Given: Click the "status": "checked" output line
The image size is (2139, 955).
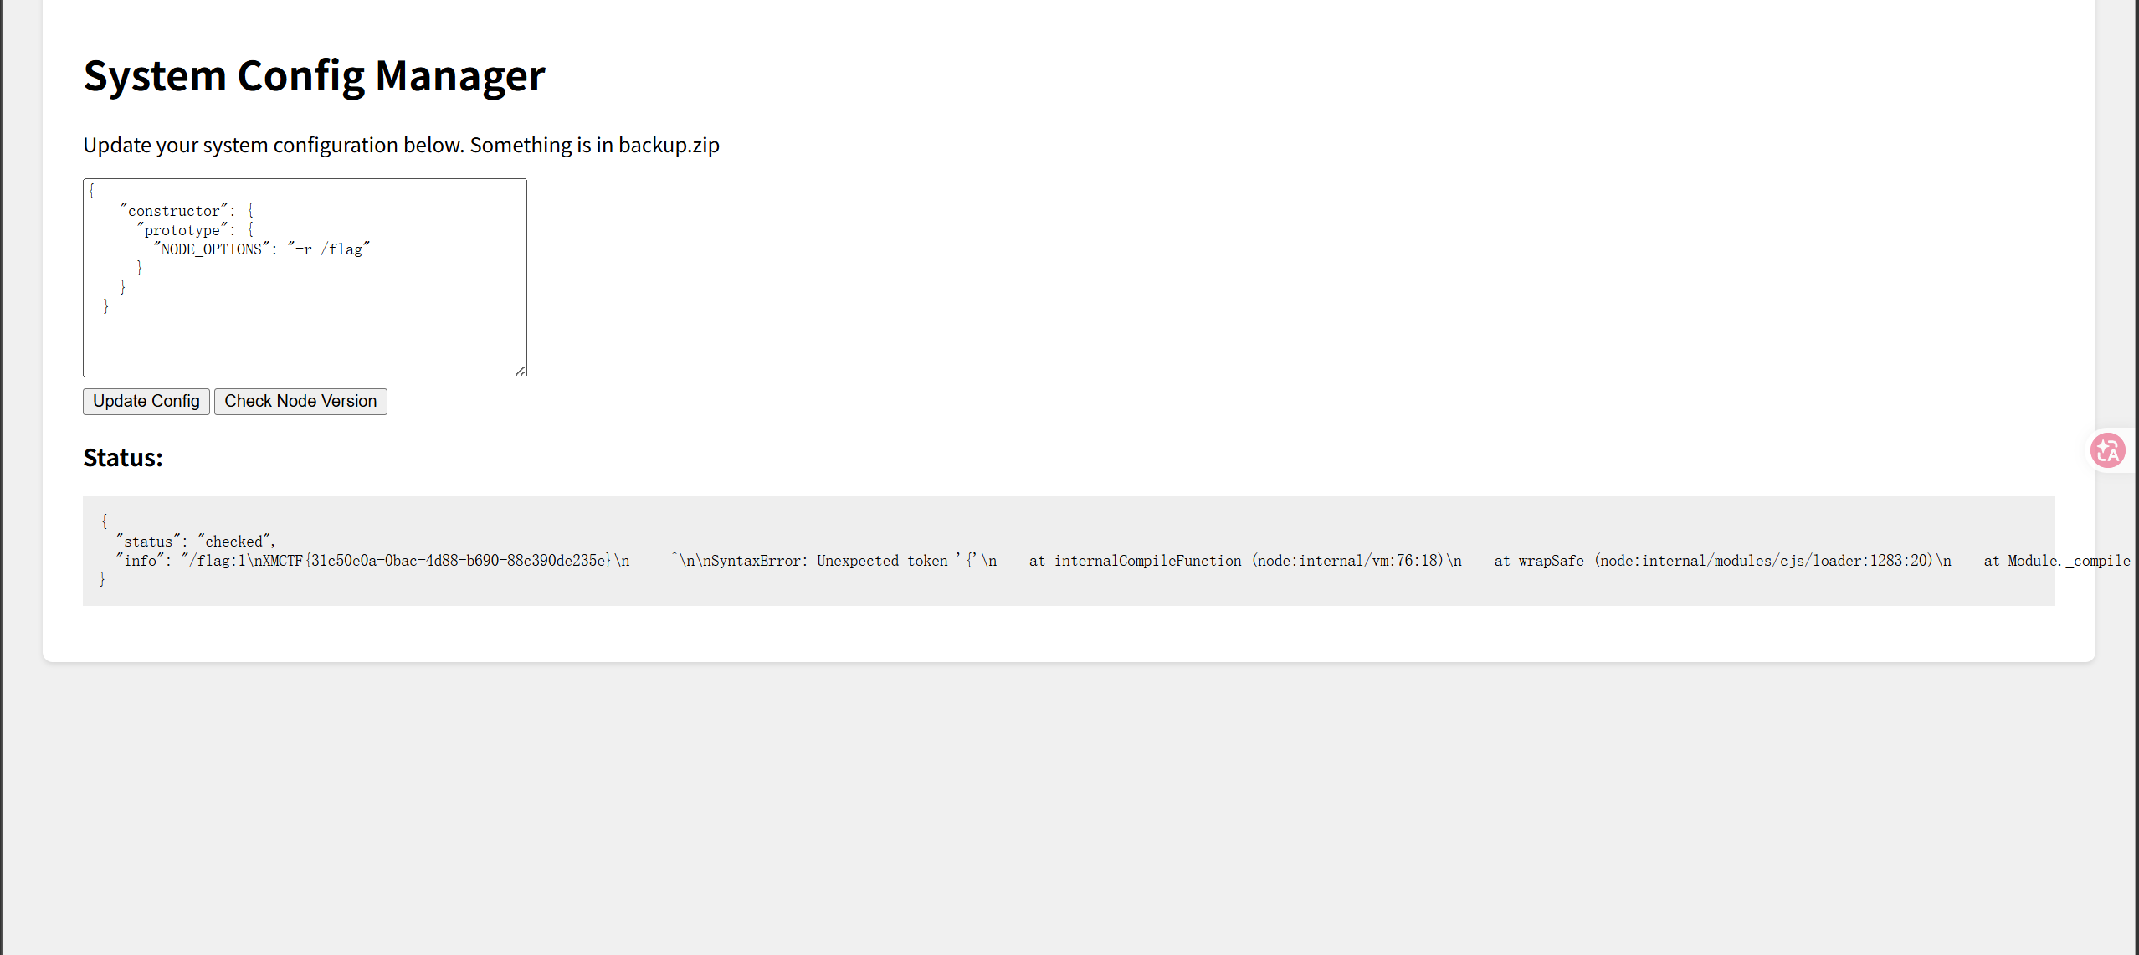Looking at the screenshot, I should (x=196, y=542).
